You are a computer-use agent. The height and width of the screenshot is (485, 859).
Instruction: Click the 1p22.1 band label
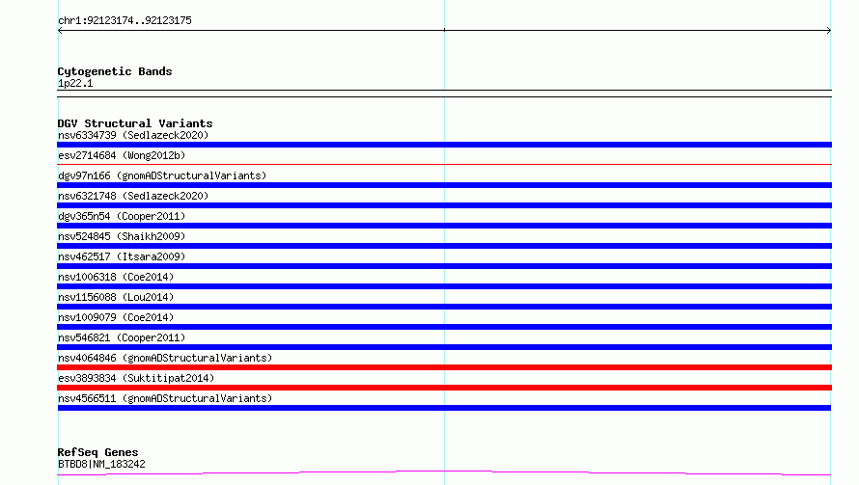(x=75, y=83)
